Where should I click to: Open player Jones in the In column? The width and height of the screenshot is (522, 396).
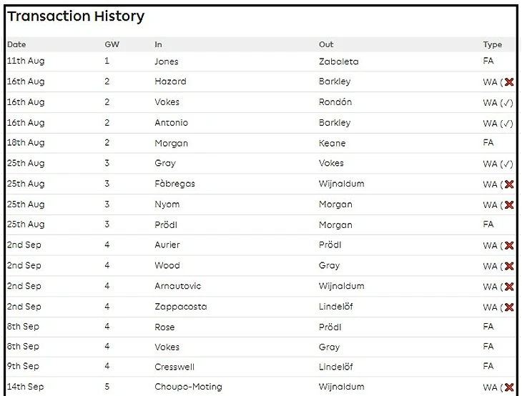167,61
